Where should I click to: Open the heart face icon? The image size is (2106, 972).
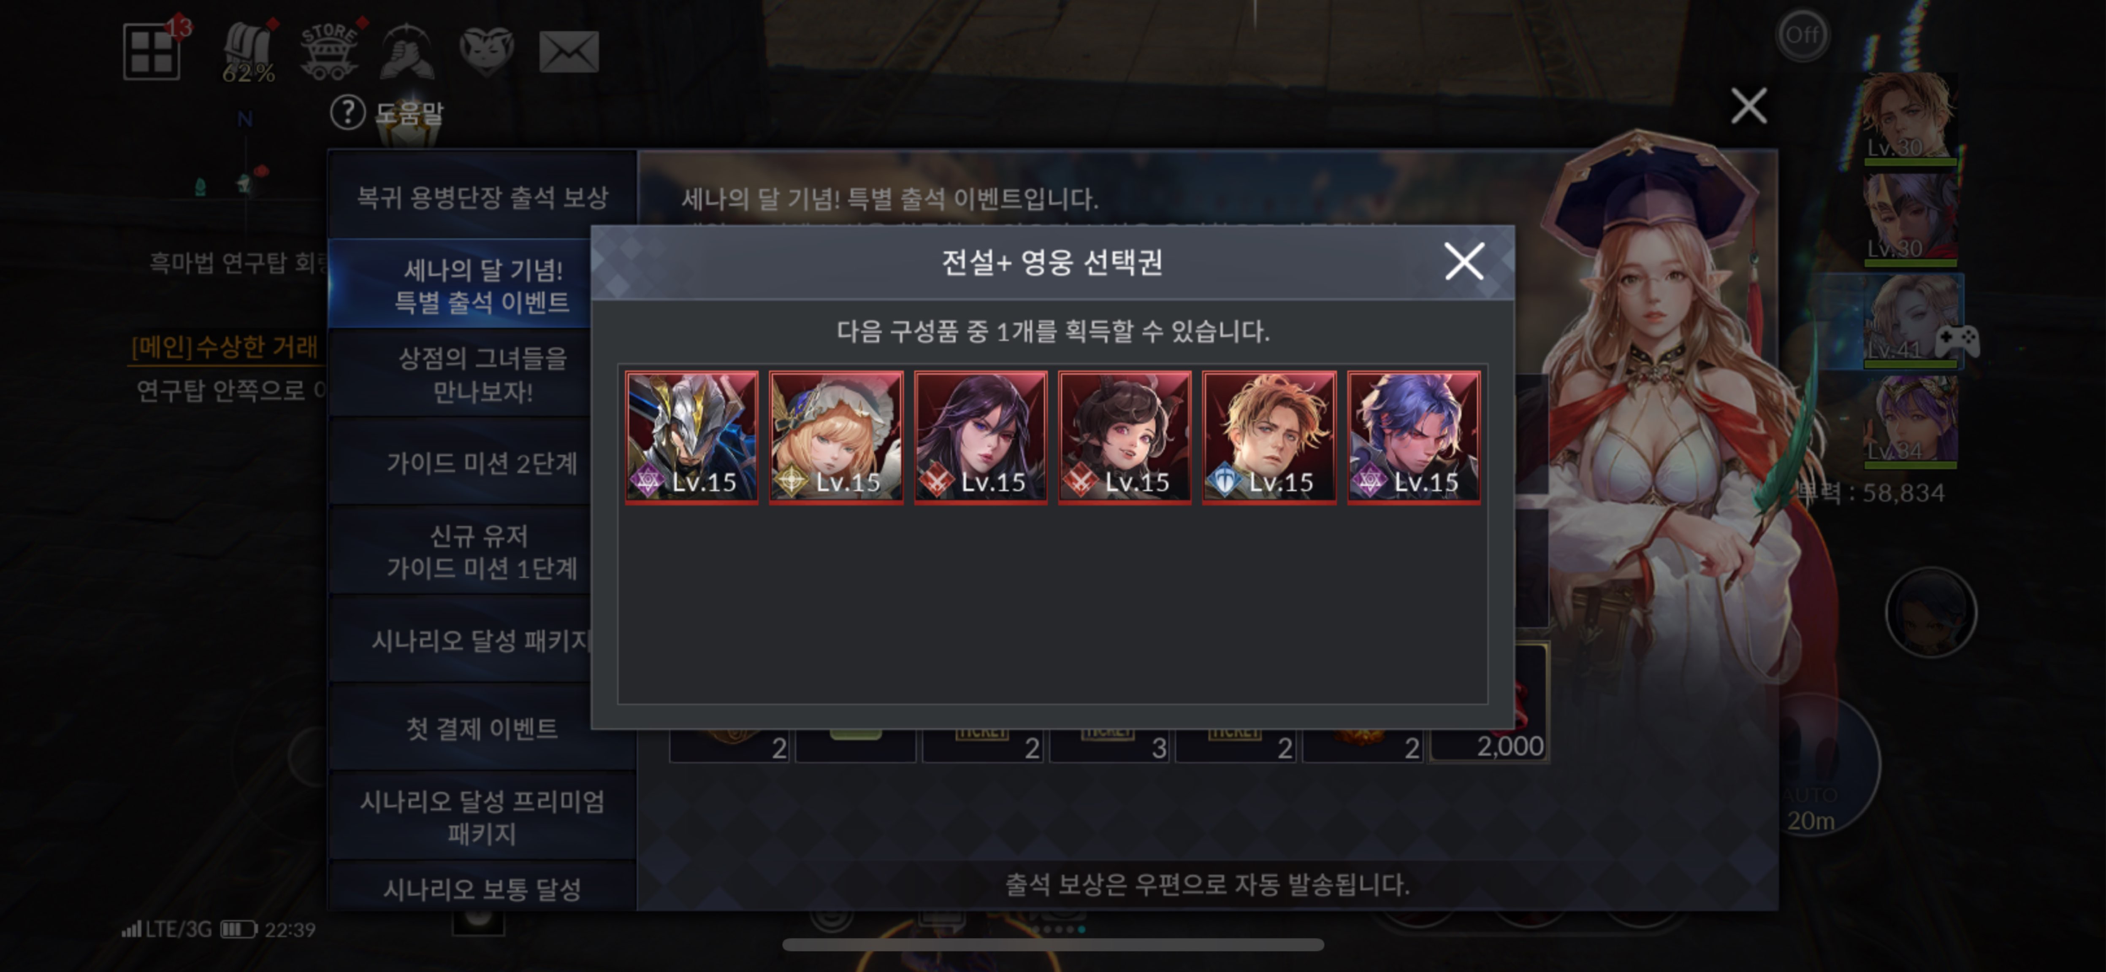[x=486, y=51]
